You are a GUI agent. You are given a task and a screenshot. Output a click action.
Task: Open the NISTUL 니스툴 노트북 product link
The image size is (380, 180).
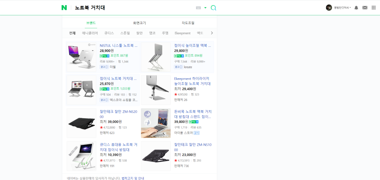[118, 45]
